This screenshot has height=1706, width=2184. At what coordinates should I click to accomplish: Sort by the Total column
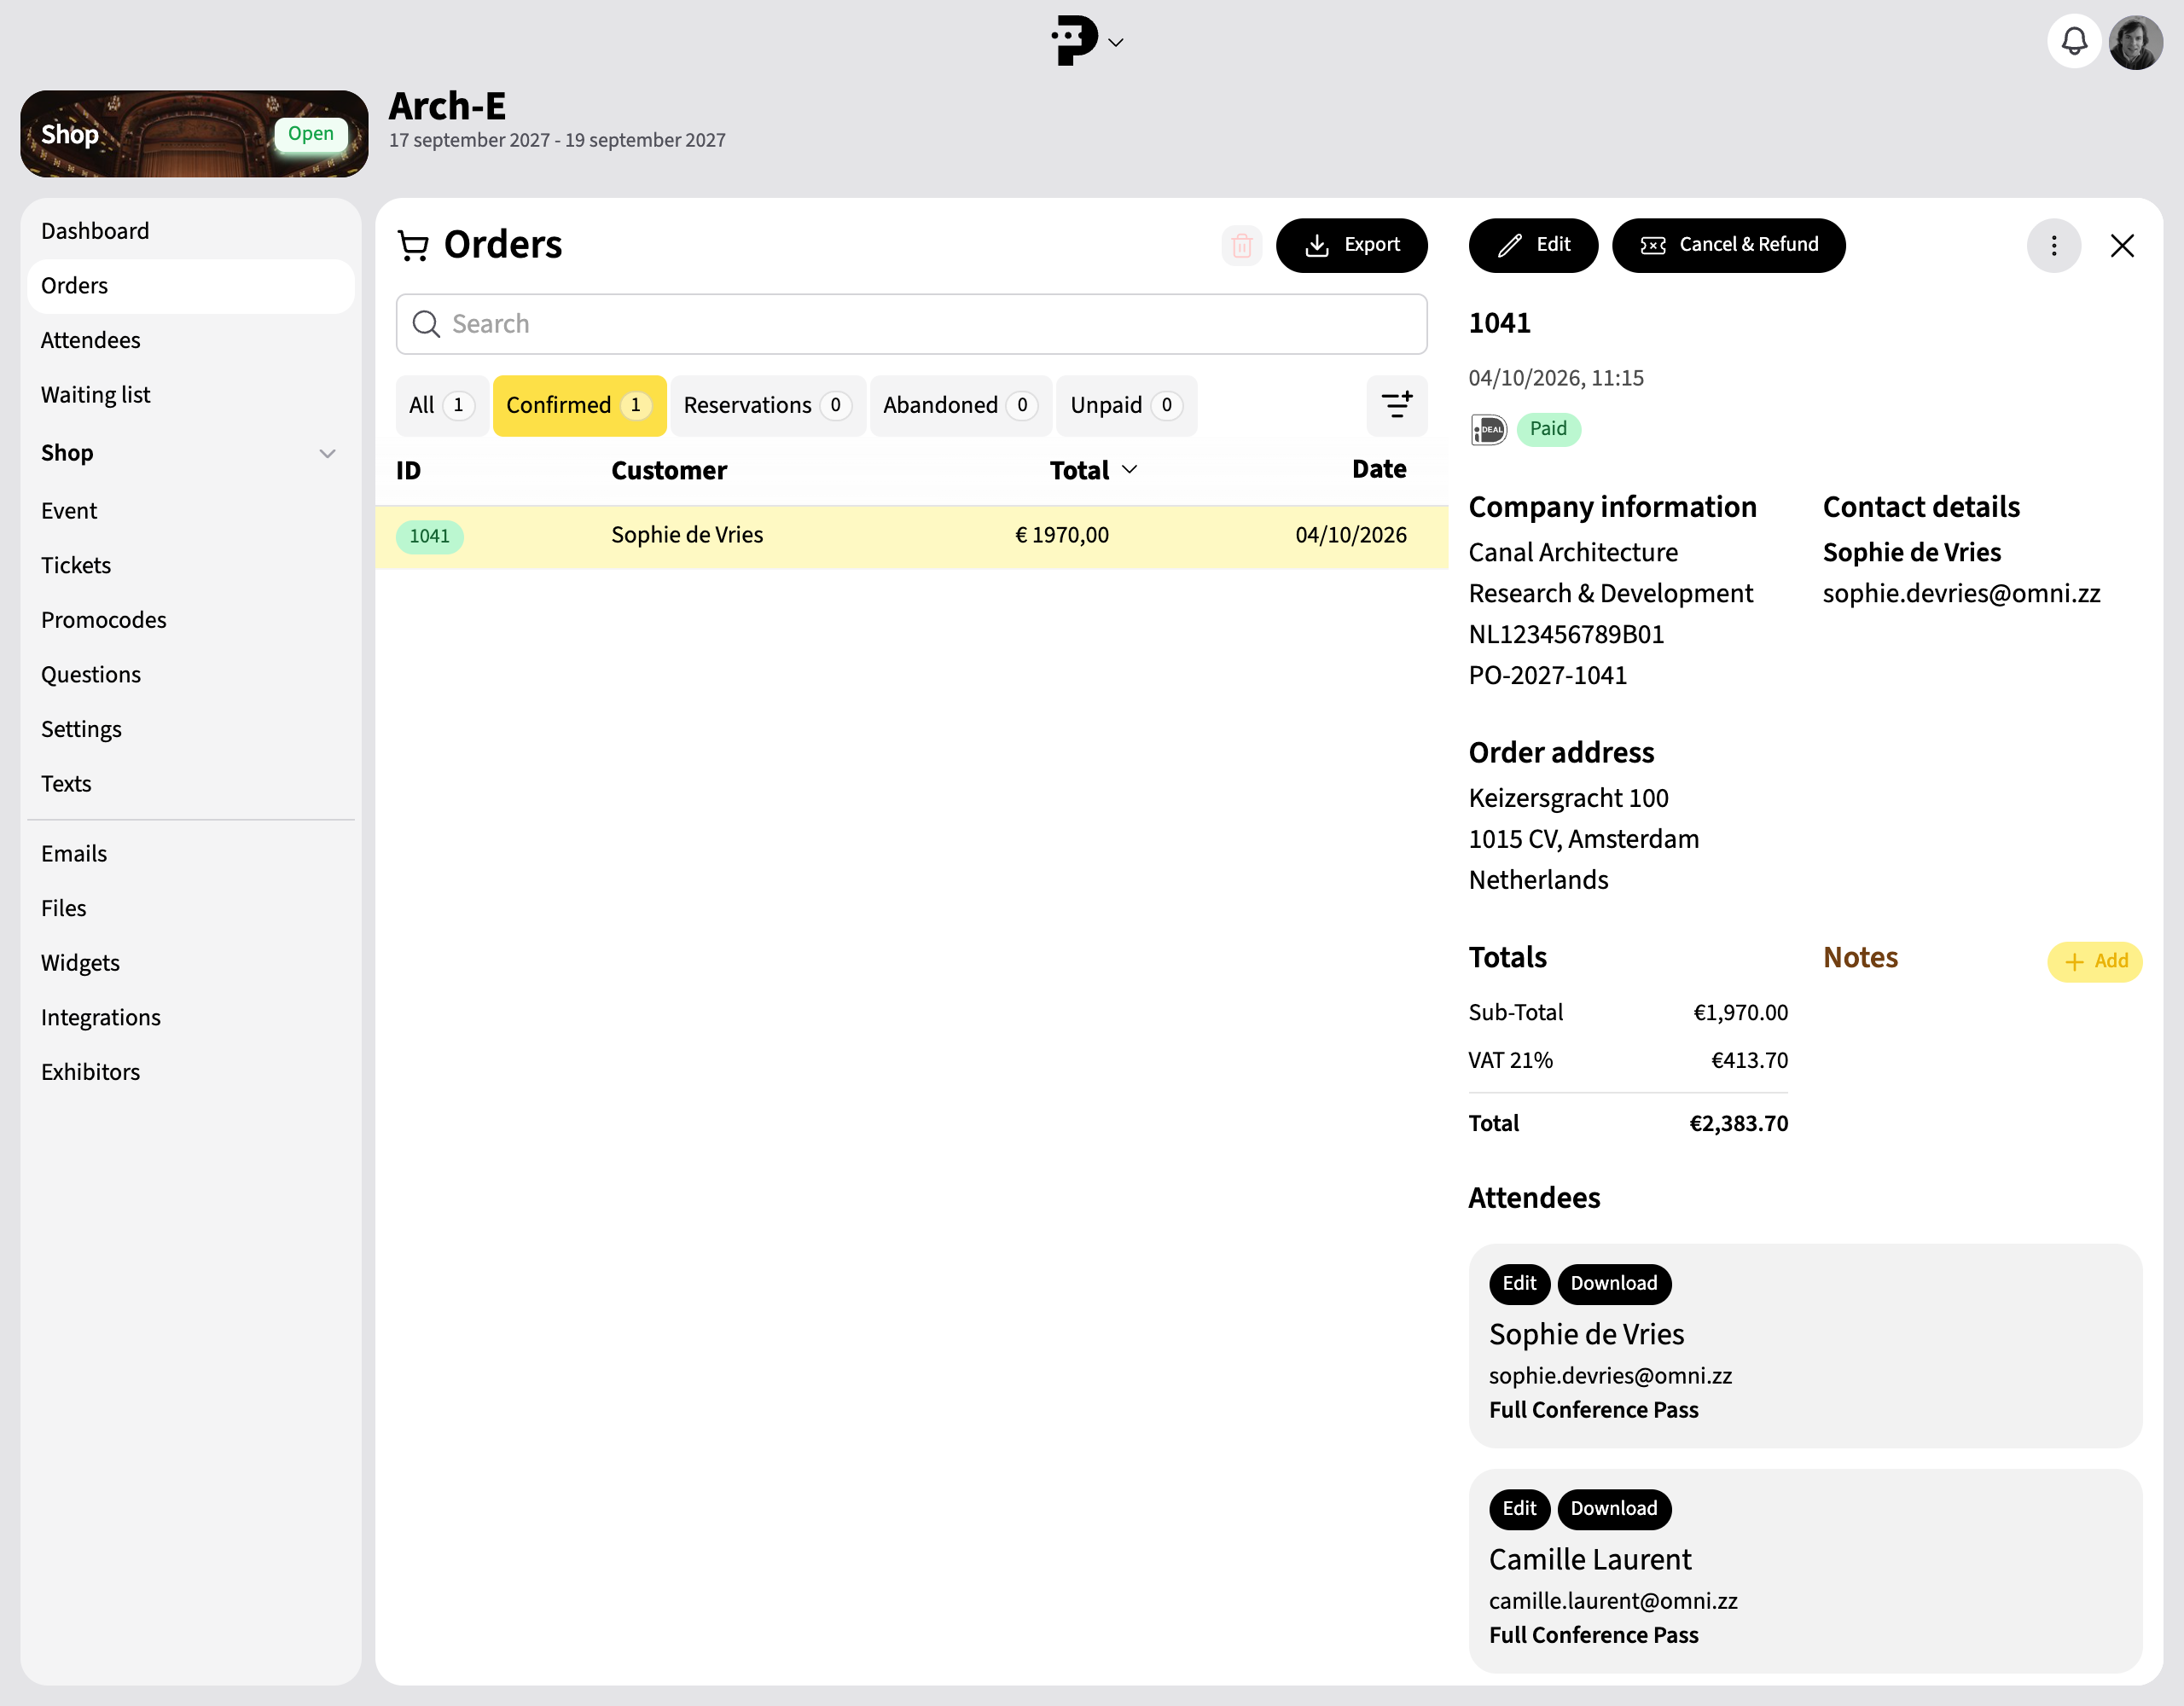[1093, 470]
